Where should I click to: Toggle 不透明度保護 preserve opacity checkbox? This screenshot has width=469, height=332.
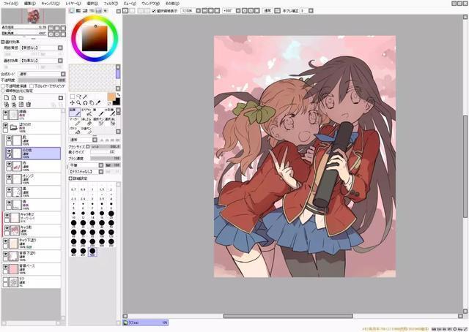tap(4, 86)
